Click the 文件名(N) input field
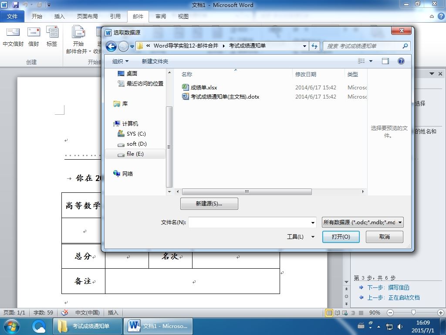Image resolution: width=446 pixels, height=335 pixels. (252, 222)
